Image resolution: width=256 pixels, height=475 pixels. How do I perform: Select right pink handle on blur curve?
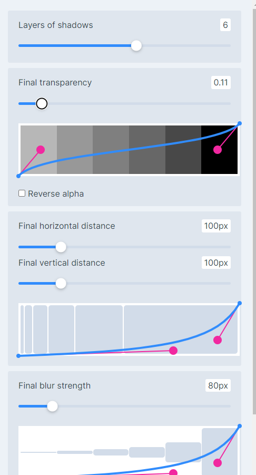[218, 463]
